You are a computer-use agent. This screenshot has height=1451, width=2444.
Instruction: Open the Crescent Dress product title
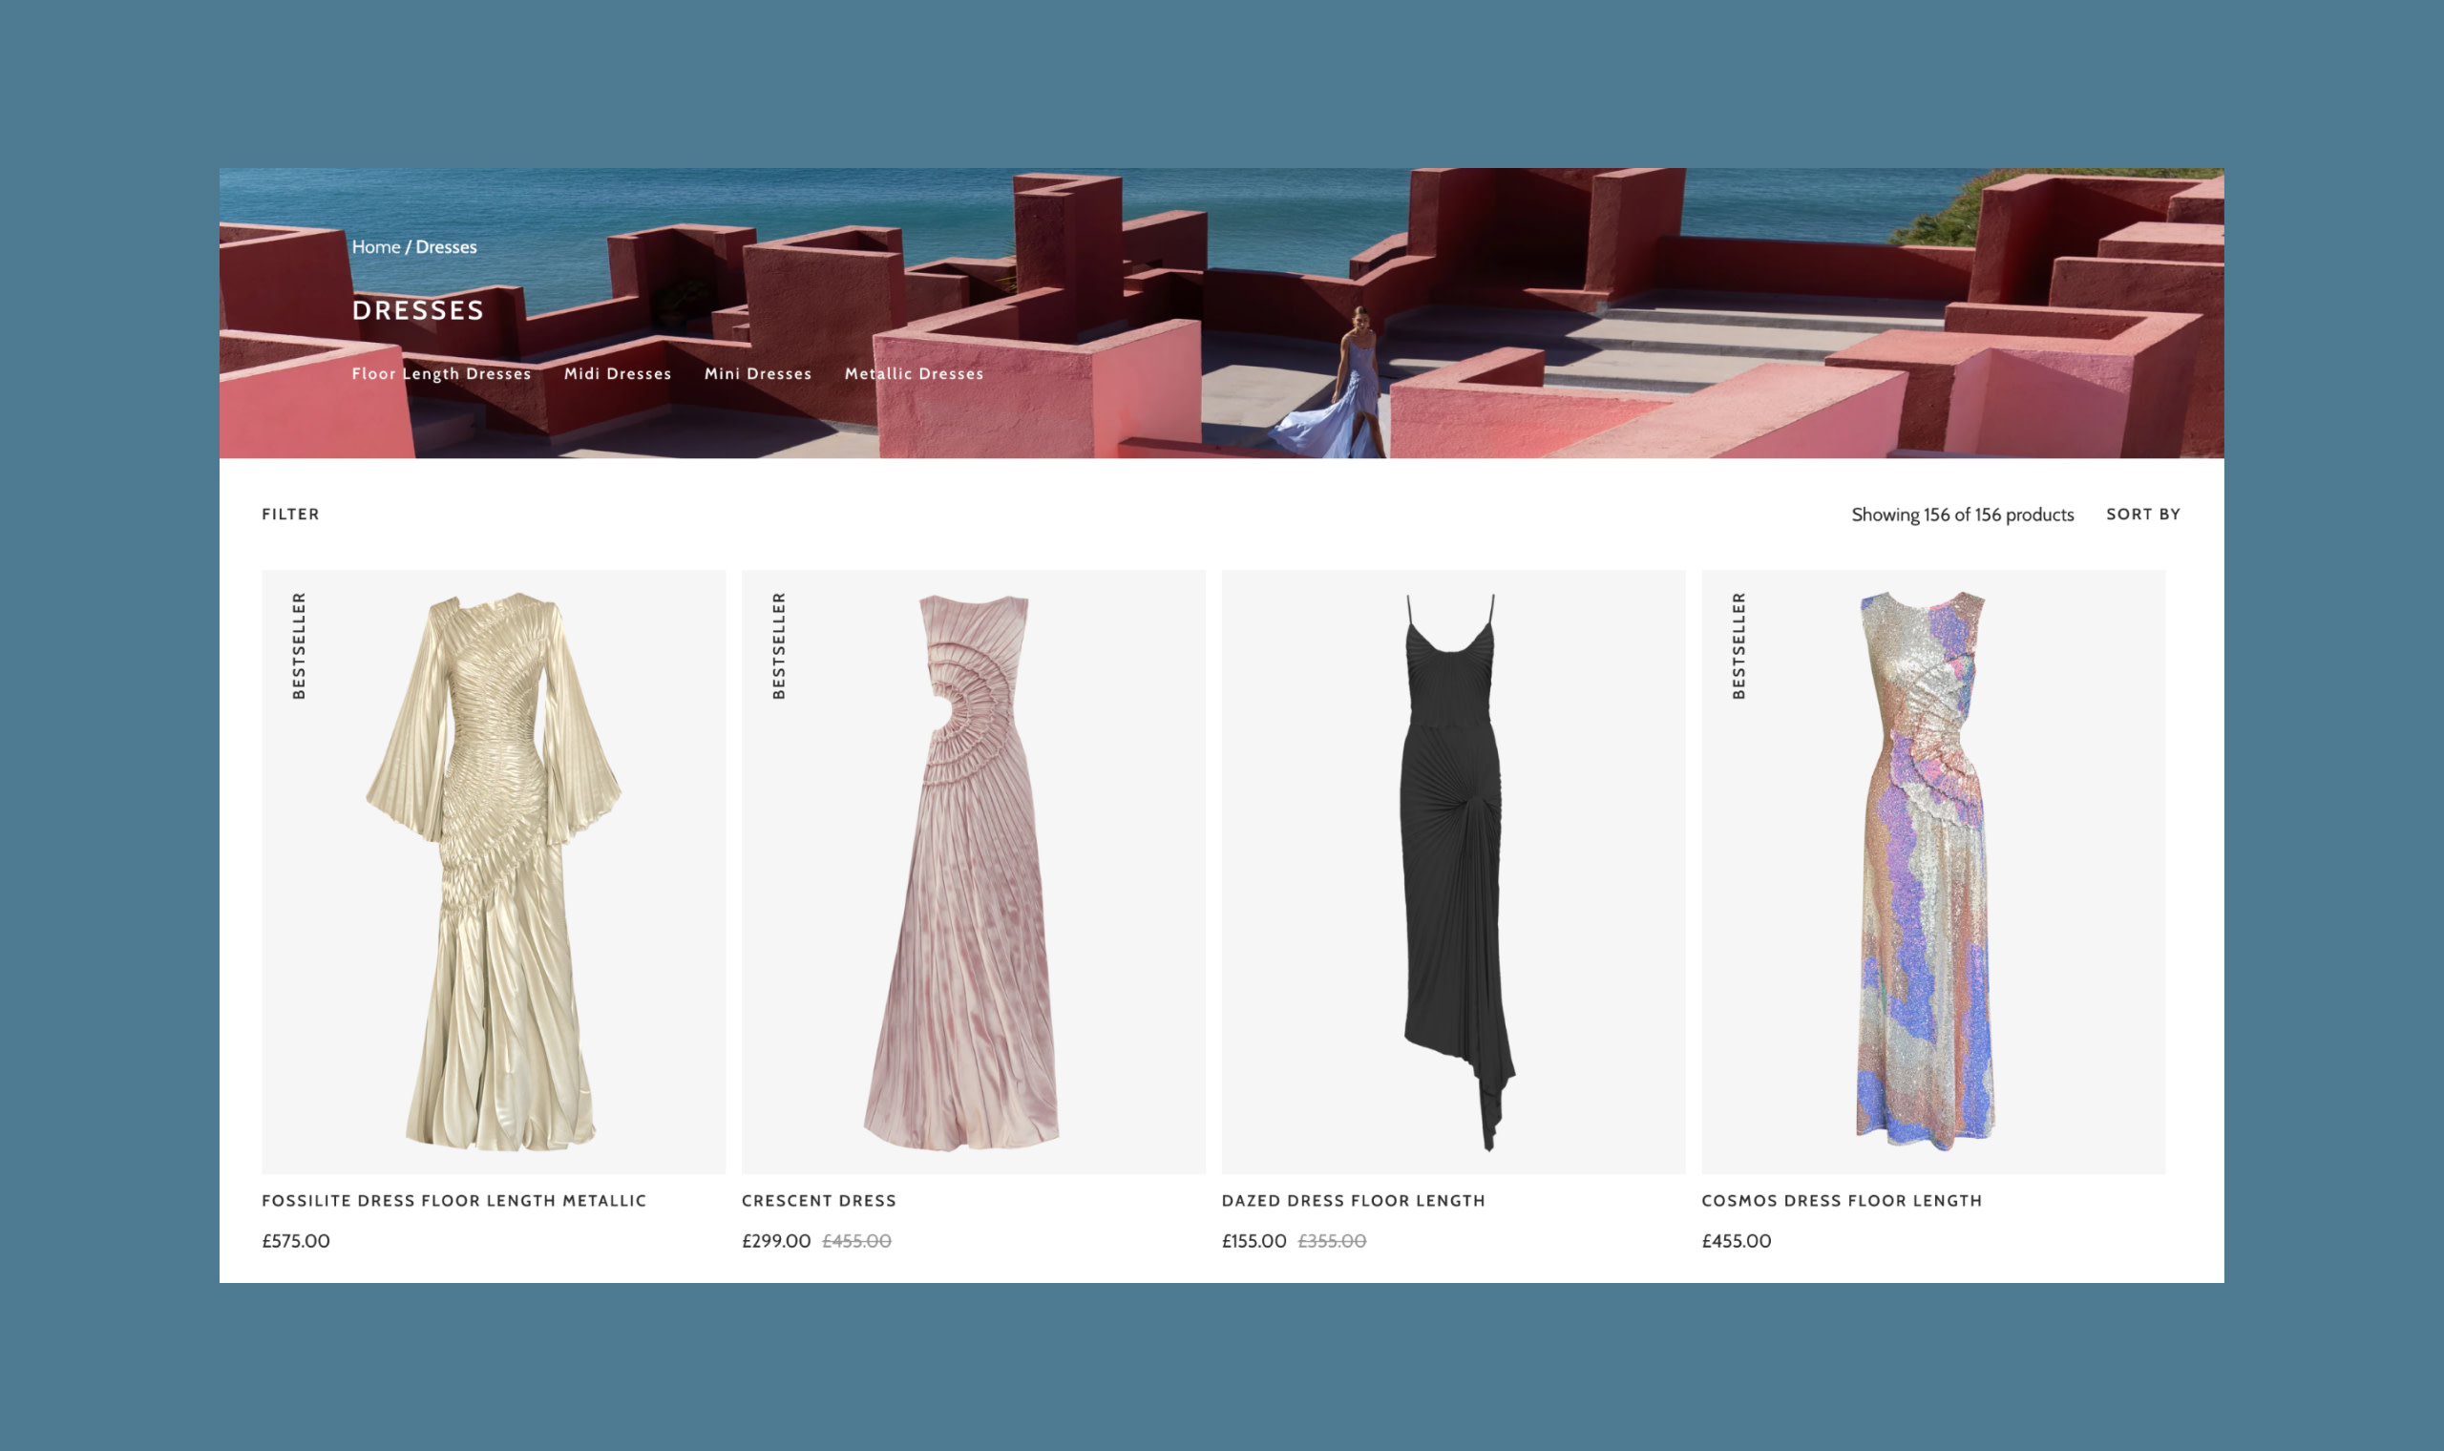818,1201
